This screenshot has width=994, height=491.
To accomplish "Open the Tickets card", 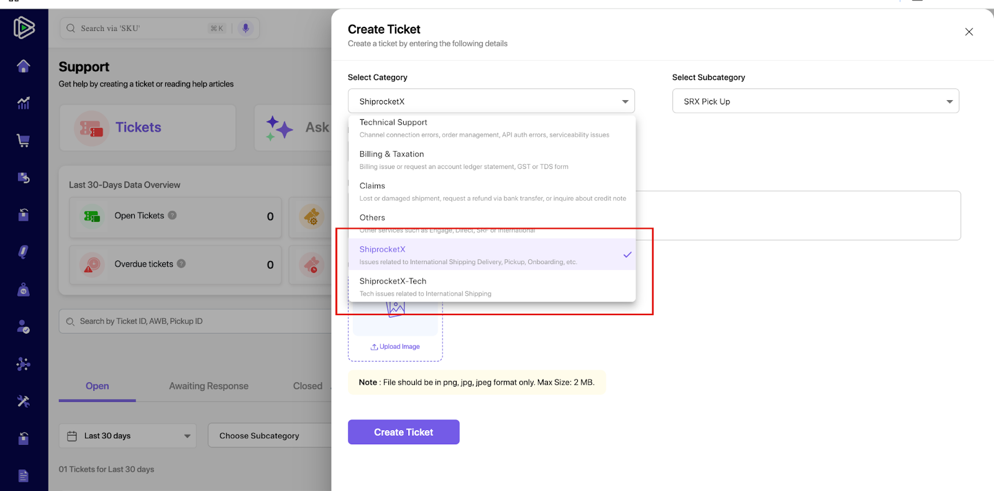I will [x=148, y=127].
